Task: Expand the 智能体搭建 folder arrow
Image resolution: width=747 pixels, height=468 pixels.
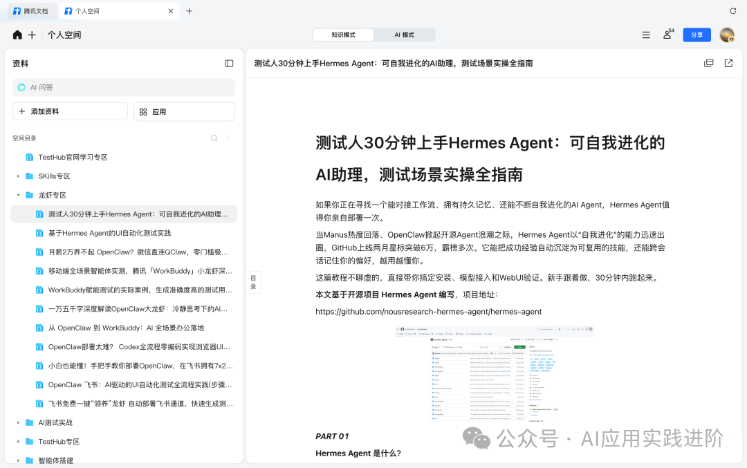Action: [x=18, y=460]
